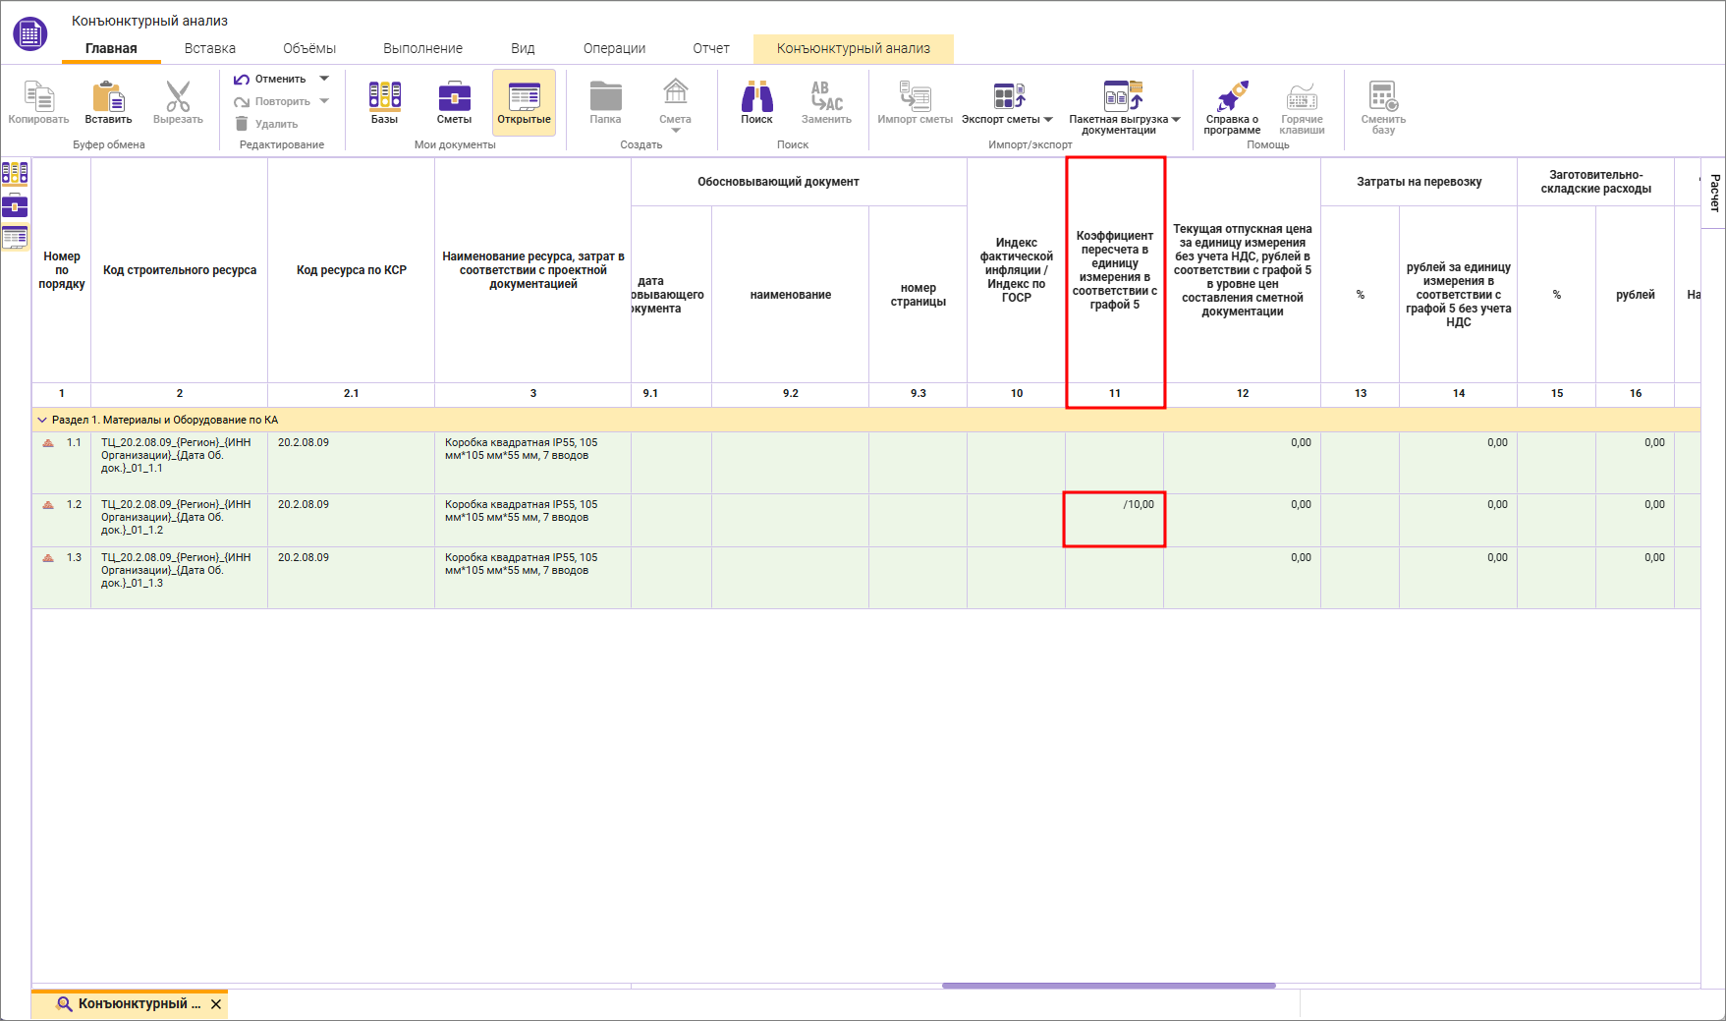
Task: Close the Конъюнктурный document tab
Action: coord(216,1004)
